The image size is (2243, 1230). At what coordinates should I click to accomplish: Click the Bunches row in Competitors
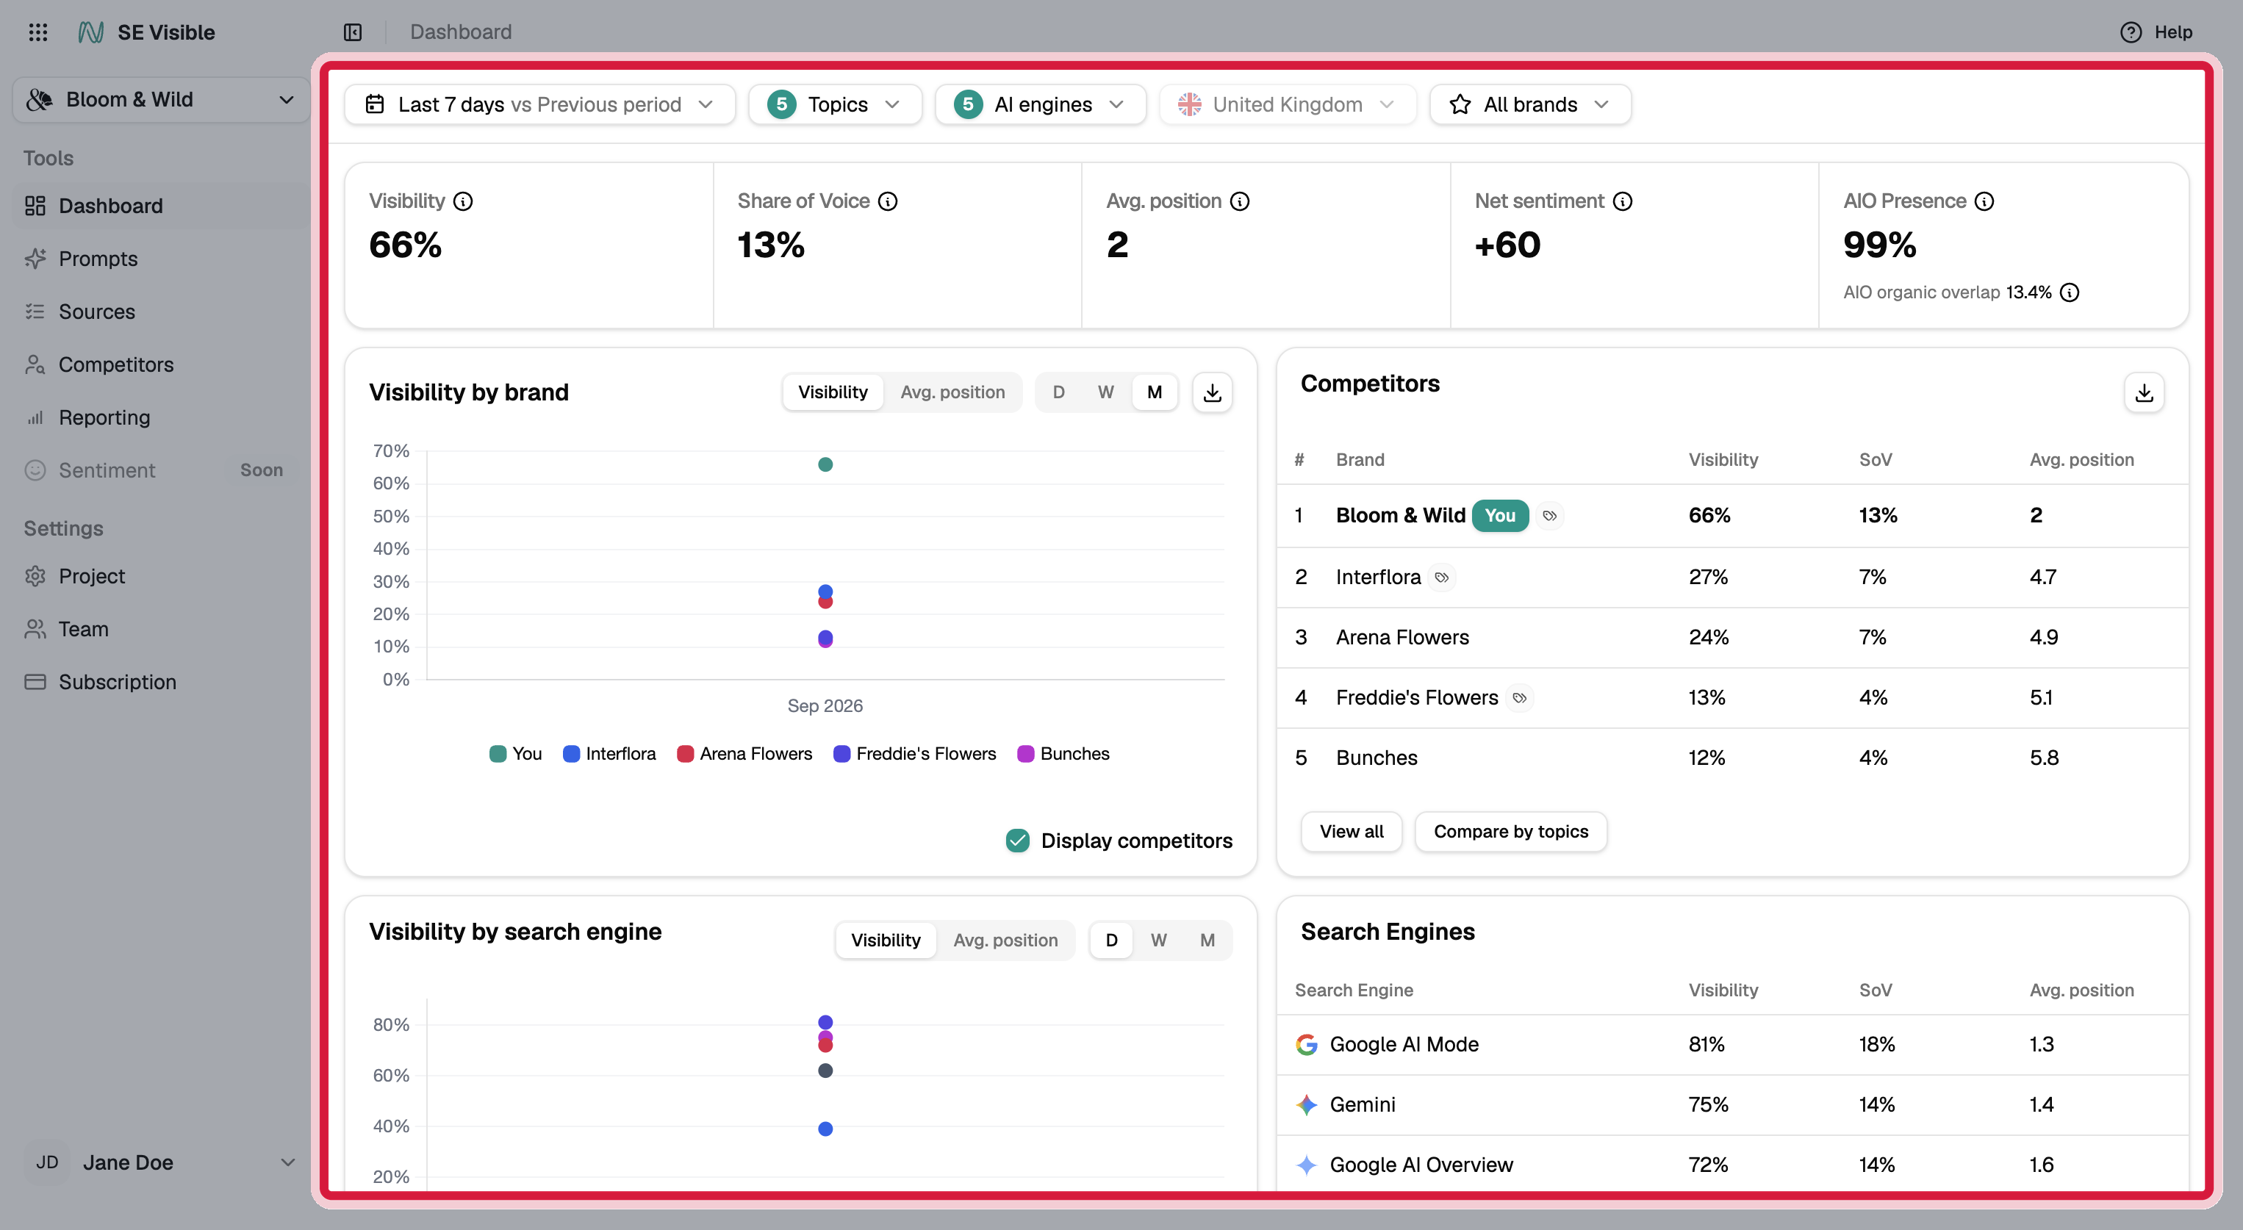(x=1733, y=758)
